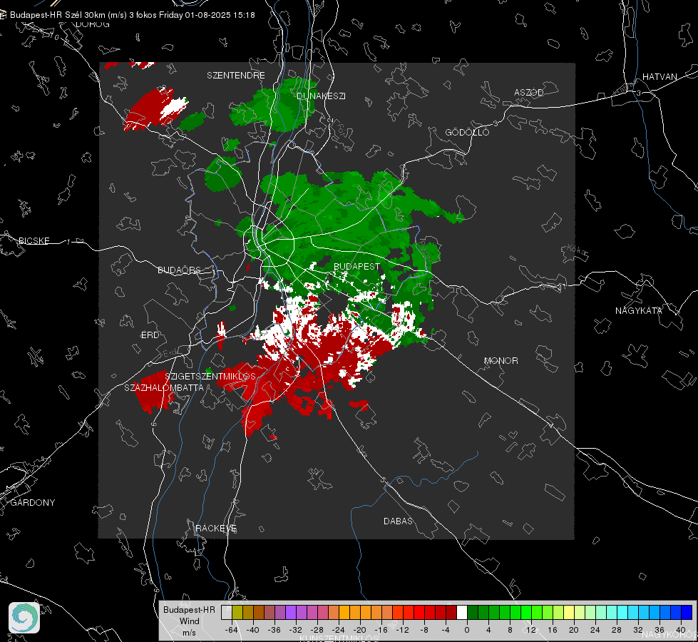The height and width of the screenshot is (642, 698).
Task: Click the GÖDÖLLŐ town label
Action: (x=467, y=132)
